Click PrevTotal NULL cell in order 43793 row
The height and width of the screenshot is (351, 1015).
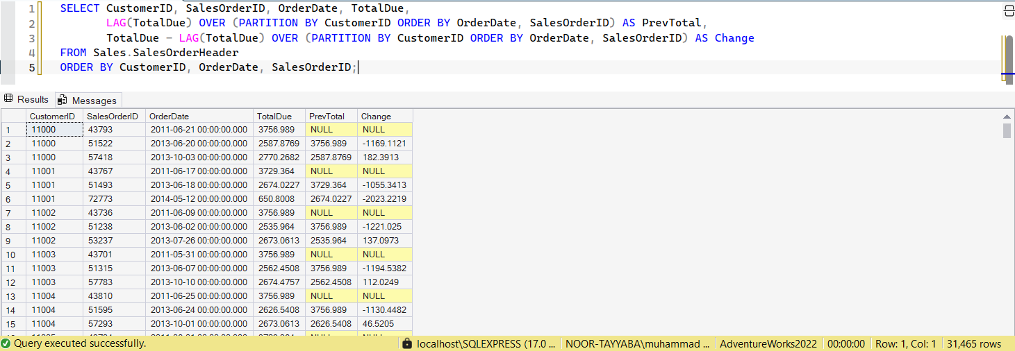(331, 130)
